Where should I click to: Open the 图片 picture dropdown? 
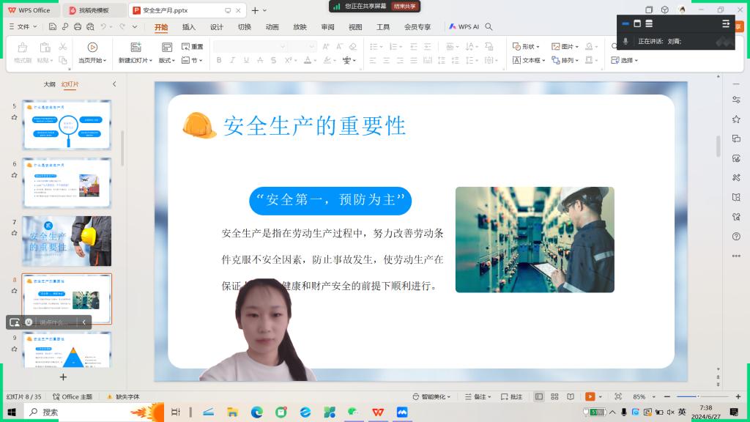click(565, 46)
